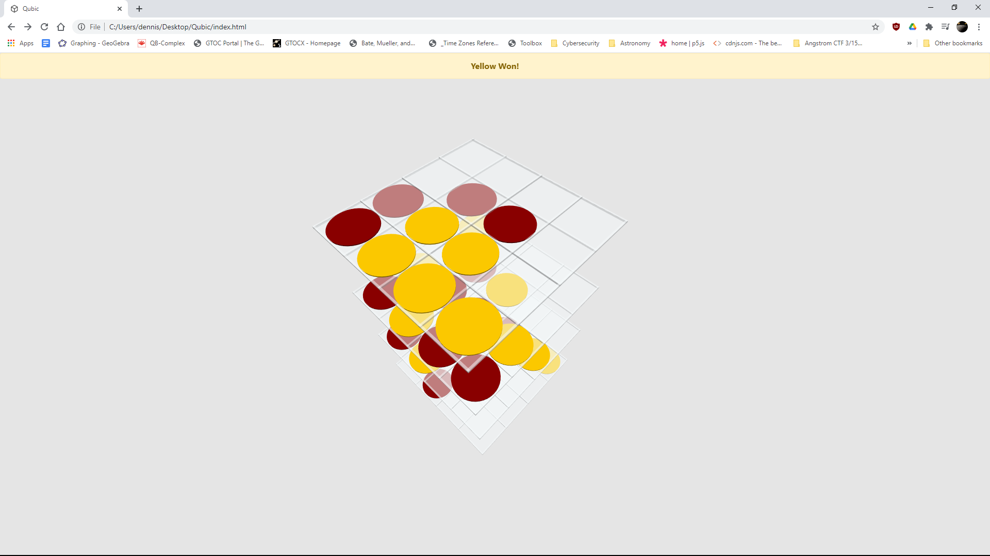
Task: Open the uBlock Origin extension icon
Action: pyautogui.click(x=896, y=27)
